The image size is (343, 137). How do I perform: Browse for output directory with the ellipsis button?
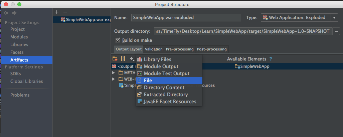pyautogui.click(x=336, y=31)
